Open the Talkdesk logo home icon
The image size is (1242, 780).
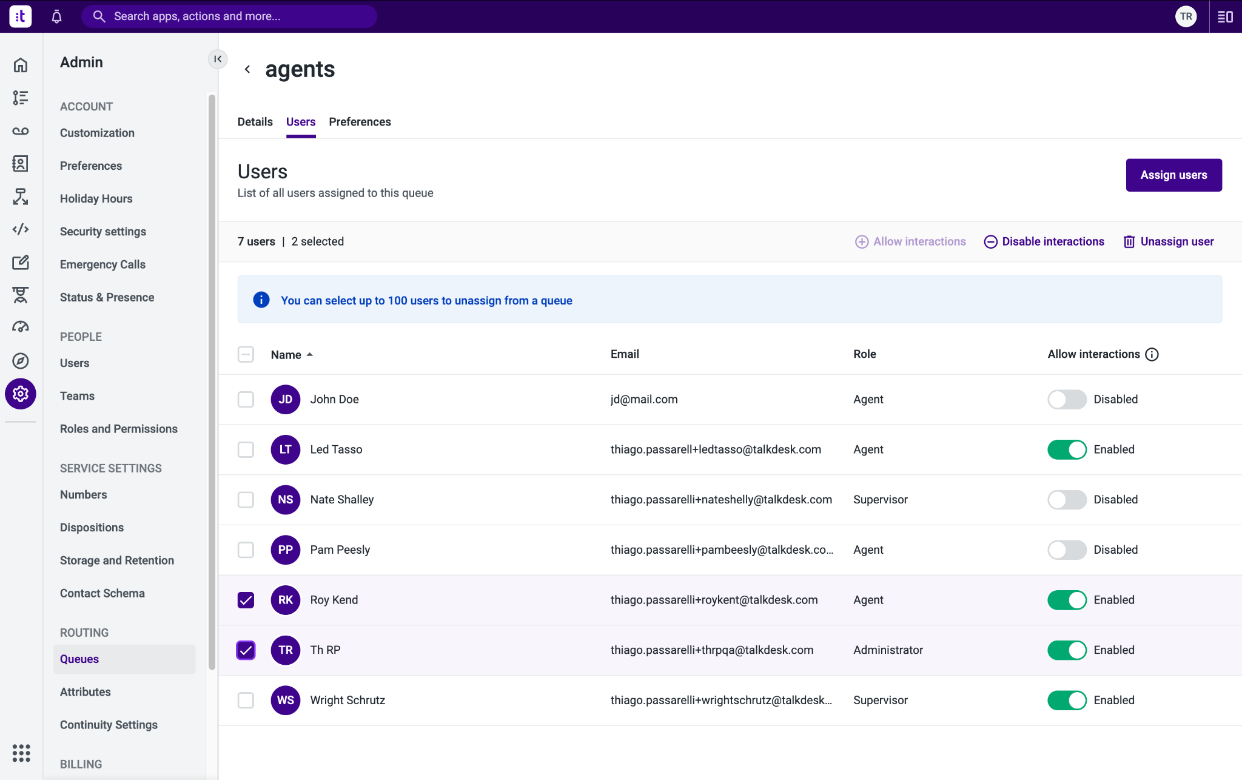pyautogui.click(x=21, y=16)
